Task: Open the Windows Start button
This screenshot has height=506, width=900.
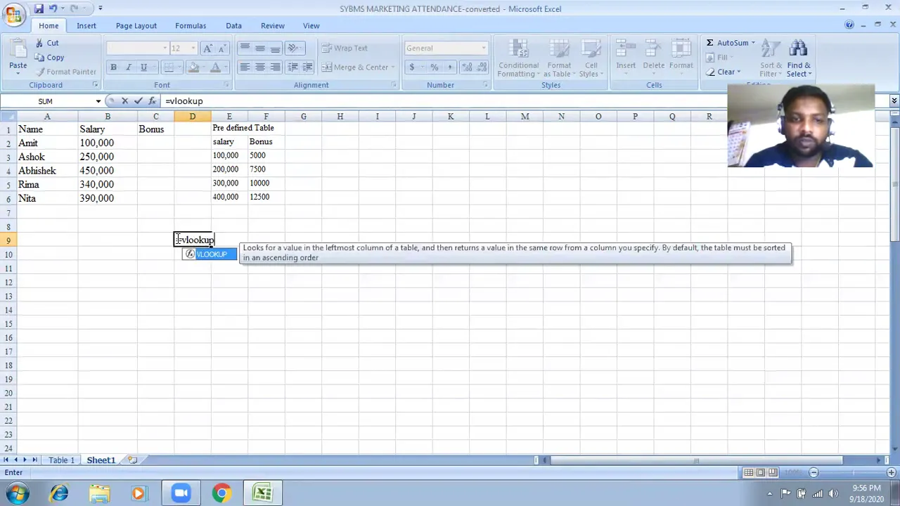Action: pos(17,493)
